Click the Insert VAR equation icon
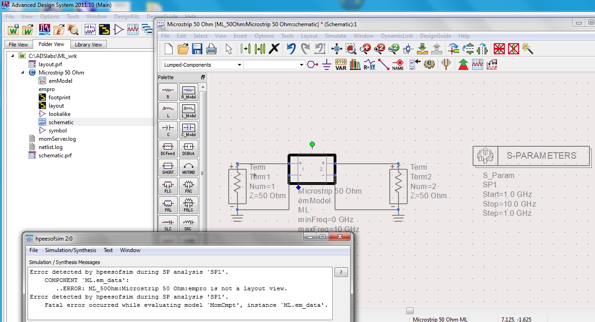595x322 pixels. [341, 64]
